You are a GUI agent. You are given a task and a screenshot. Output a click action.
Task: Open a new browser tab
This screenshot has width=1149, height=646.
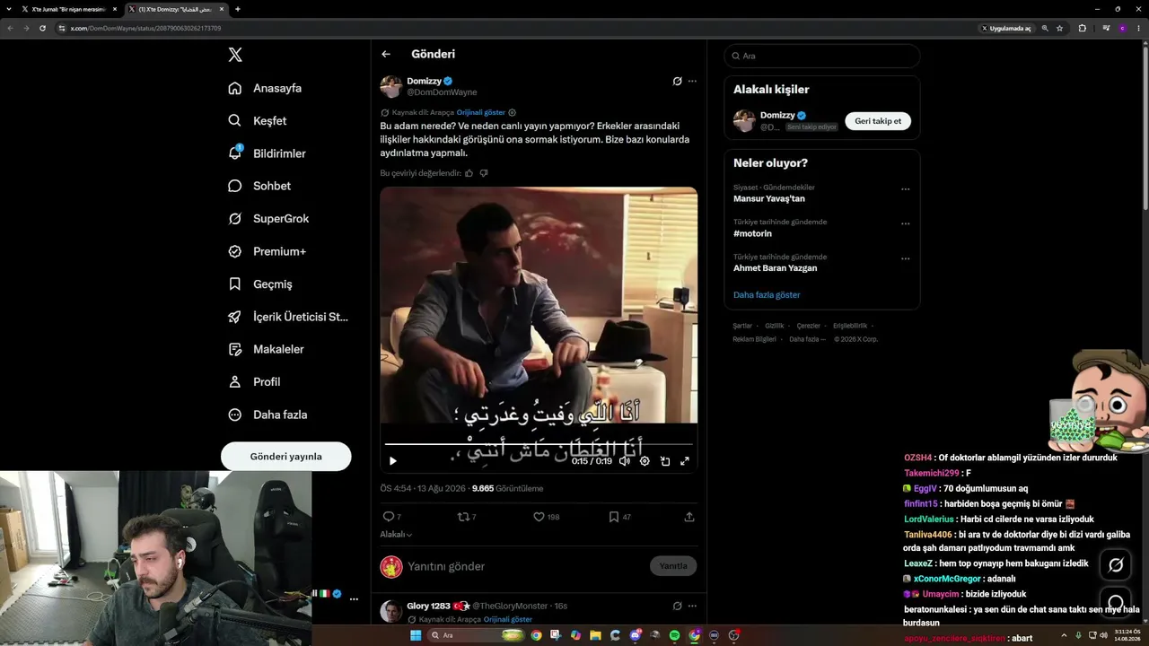click(237, 9)
